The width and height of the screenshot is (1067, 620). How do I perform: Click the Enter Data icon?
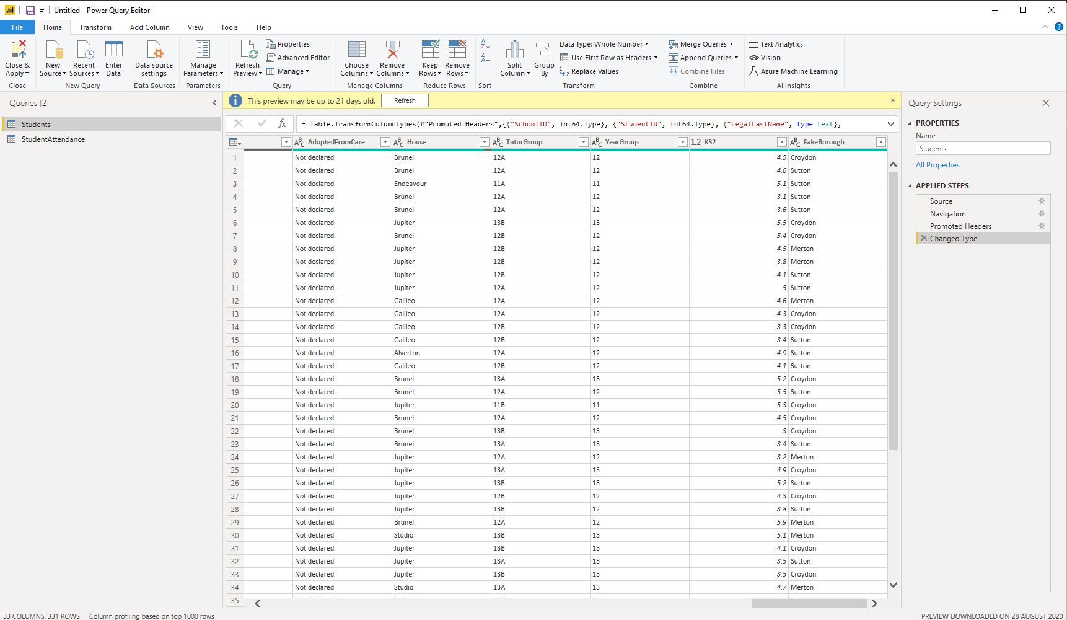(x=113, y=49)
